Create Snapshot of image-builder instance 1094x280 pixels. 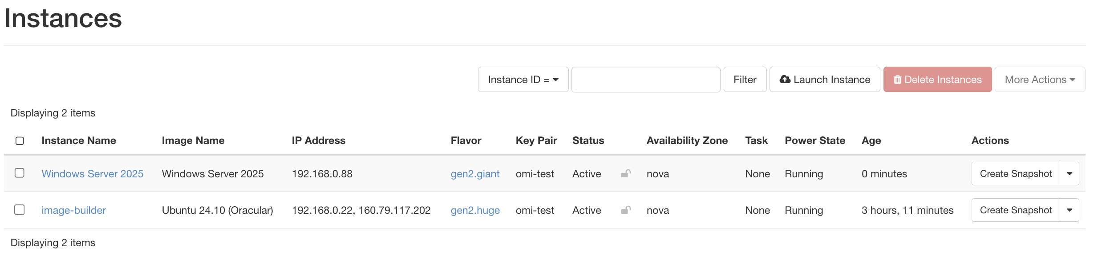click(1016, 210)
